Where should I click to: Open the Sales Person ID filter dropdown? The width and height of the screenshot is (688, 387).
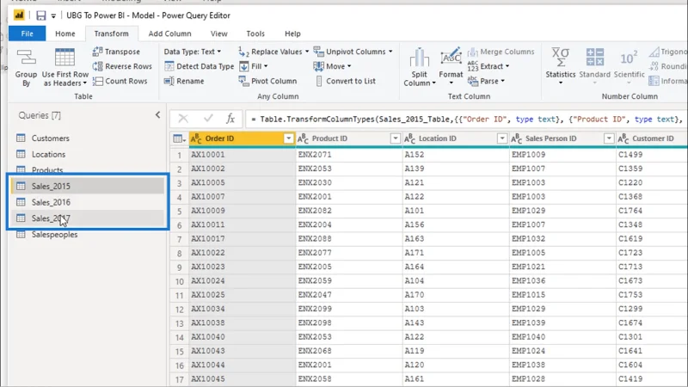point(609,138)
